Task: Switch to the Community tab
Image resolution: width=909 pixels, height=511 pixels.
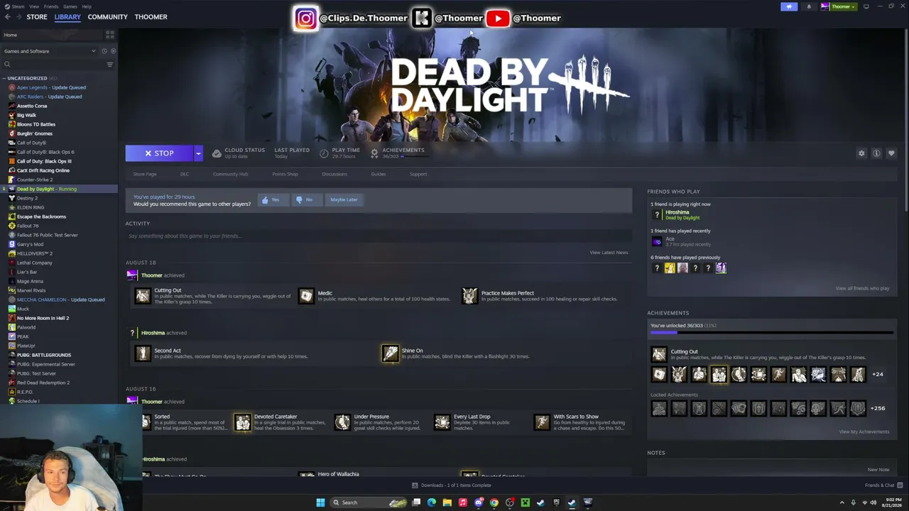Action: click(108, 17)
